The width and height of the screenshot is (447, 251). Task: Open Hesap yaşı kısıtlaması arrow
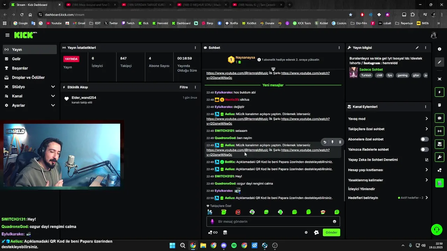click(426, 170)
